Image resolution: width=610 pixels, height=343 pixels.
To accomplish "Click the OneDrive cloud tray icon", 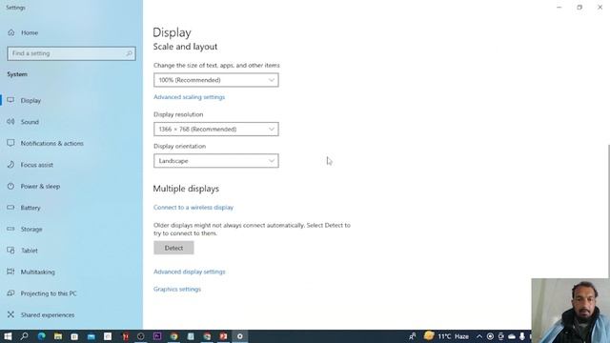I will coord(512,336).
